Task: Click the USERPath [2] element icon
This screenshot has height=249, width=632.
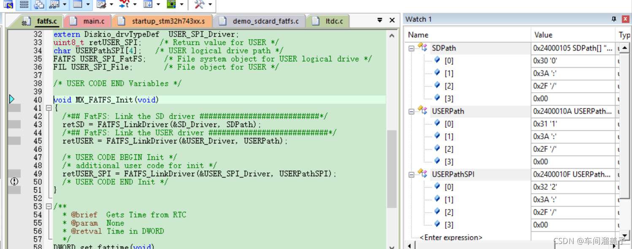Action: click(x=437, y=148)
